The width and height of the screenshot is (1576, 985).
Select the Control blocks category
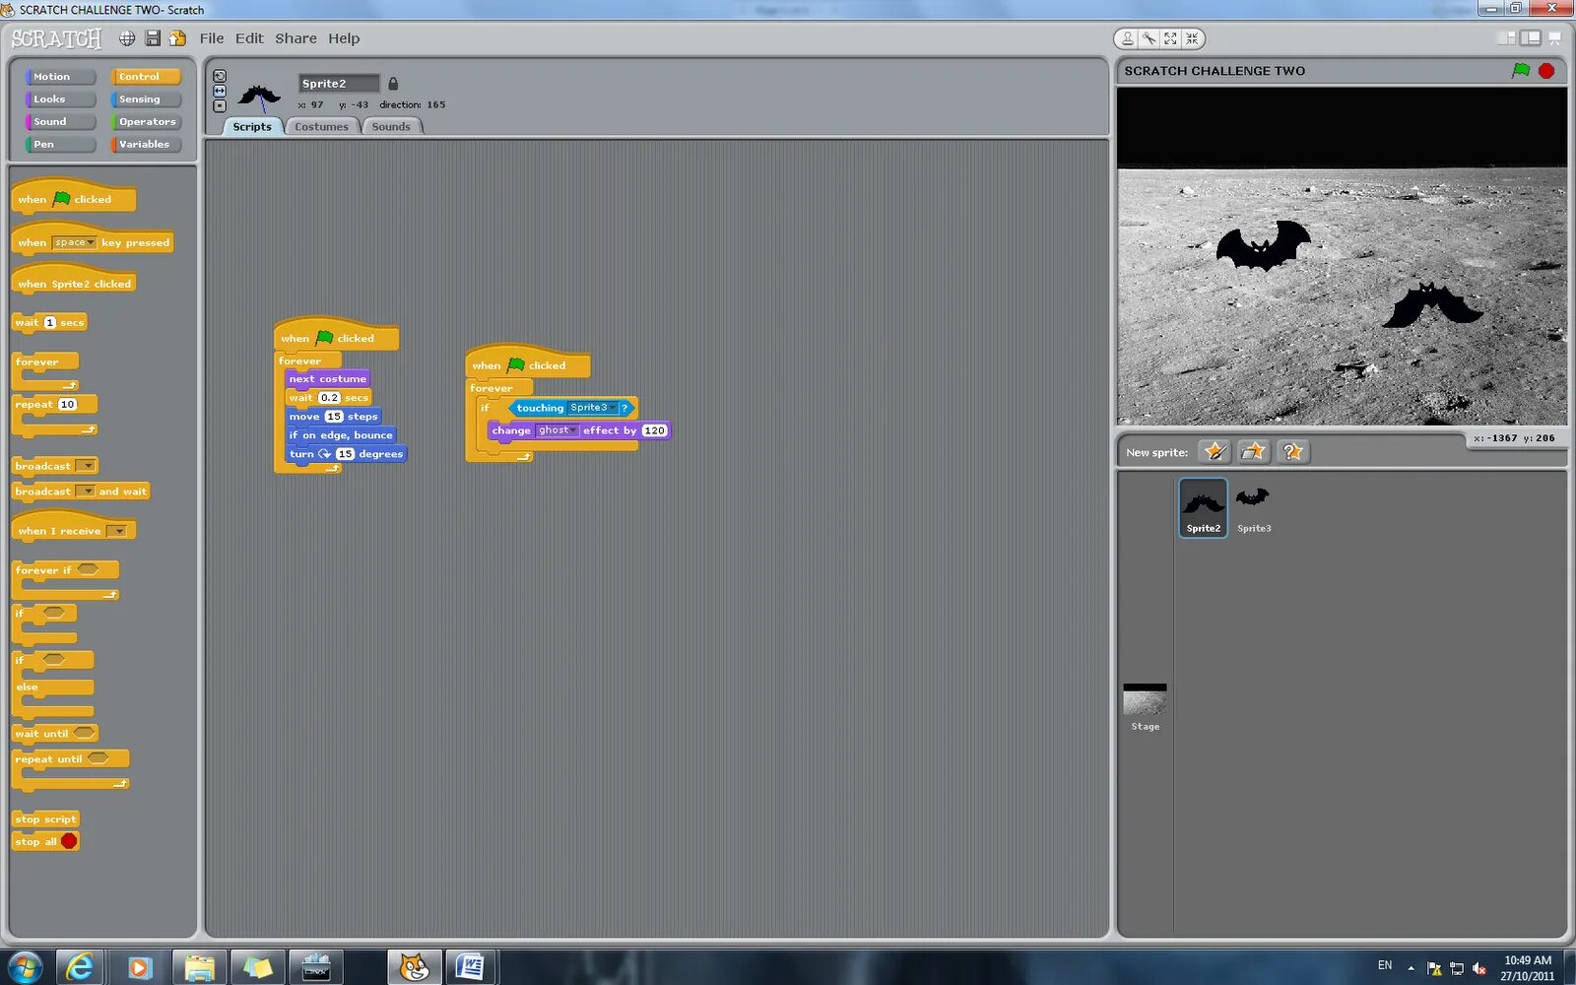146,77
